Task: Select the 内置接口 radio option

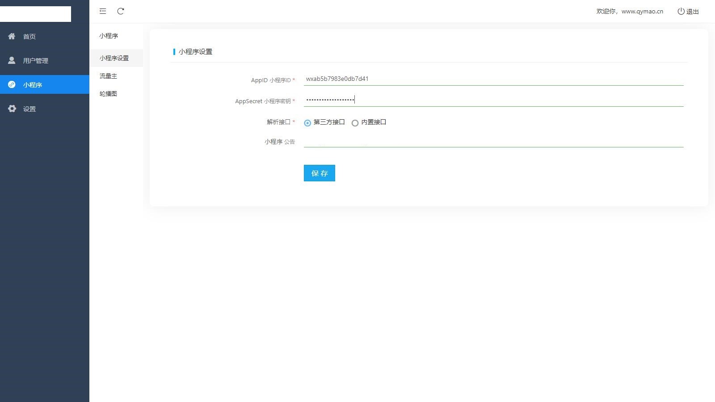Action: click(x=355, y=123)
